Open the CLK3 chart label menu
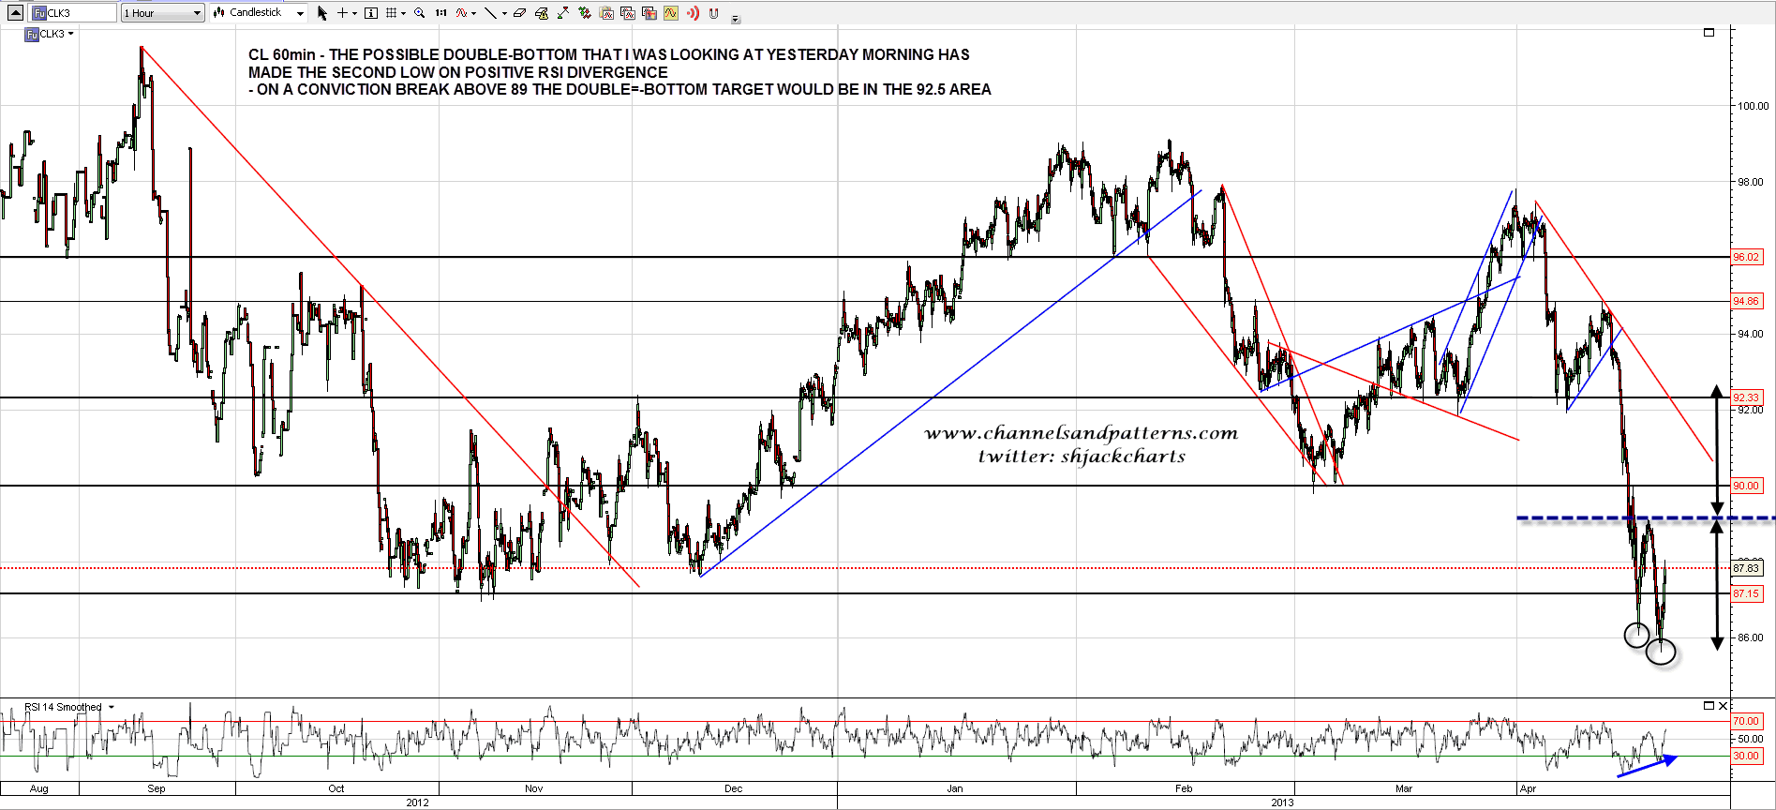 pyautogui.click(x=70, y=34)
